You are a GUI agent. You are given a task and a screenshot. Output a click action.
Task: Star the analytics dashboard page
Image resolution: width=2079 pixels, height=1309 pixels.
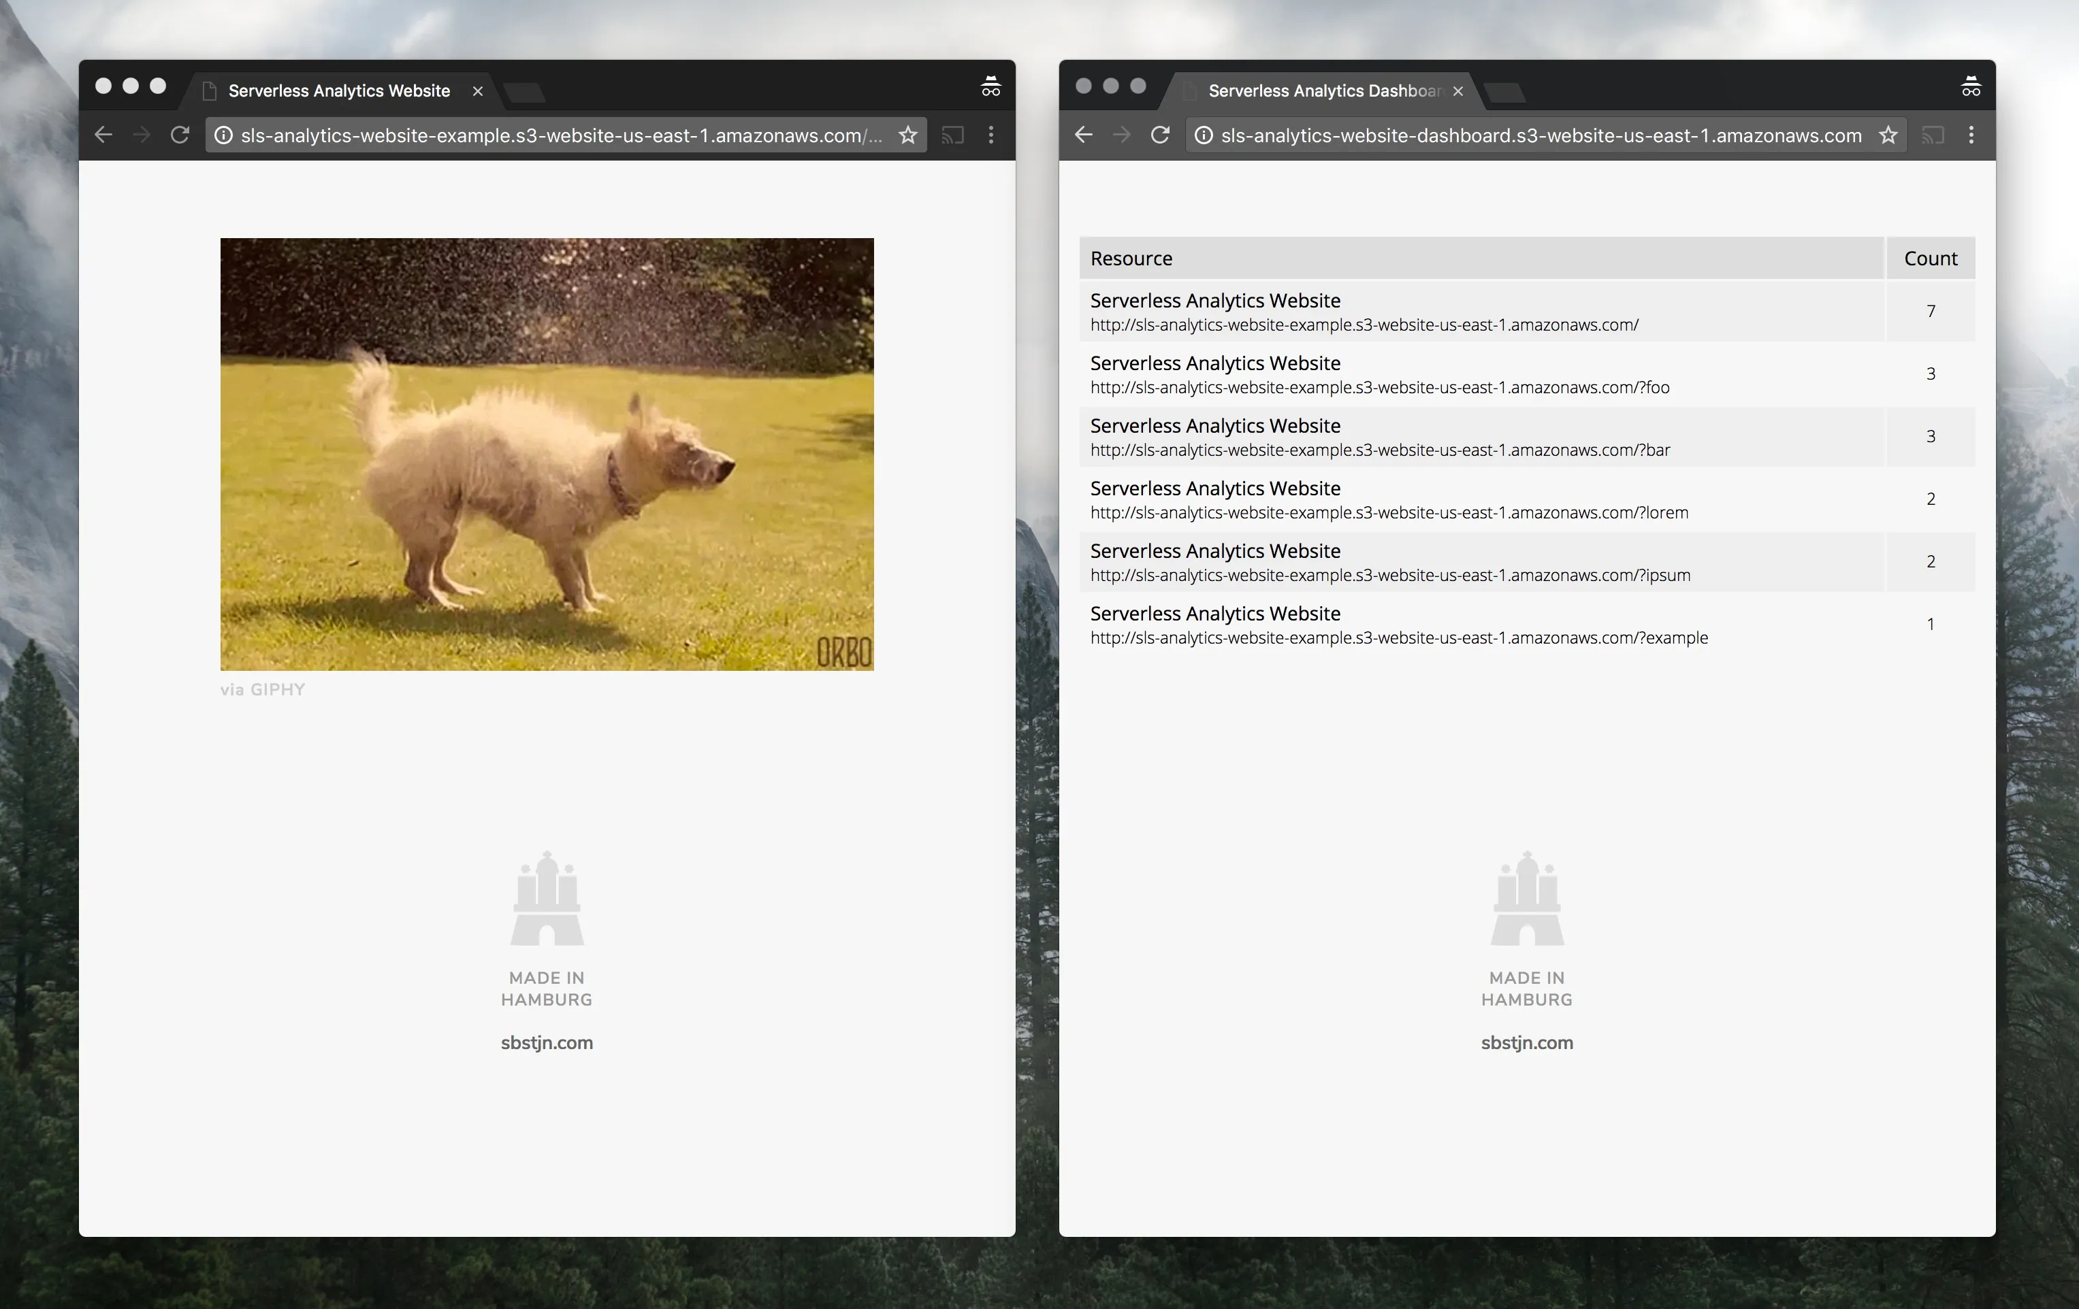[x=1888, y=135]
